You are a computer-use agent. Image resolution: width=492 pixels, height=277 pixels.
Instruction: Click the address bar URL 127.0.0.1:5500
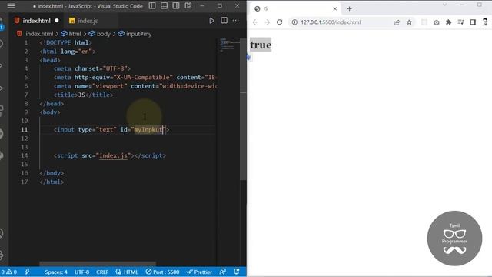coord(331,22)
